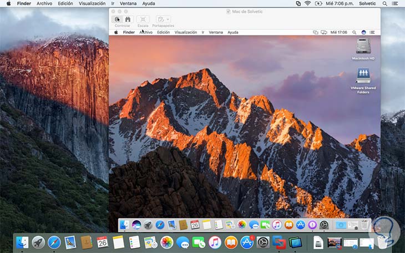Open Notes in remote dock

tap(206, 225)
